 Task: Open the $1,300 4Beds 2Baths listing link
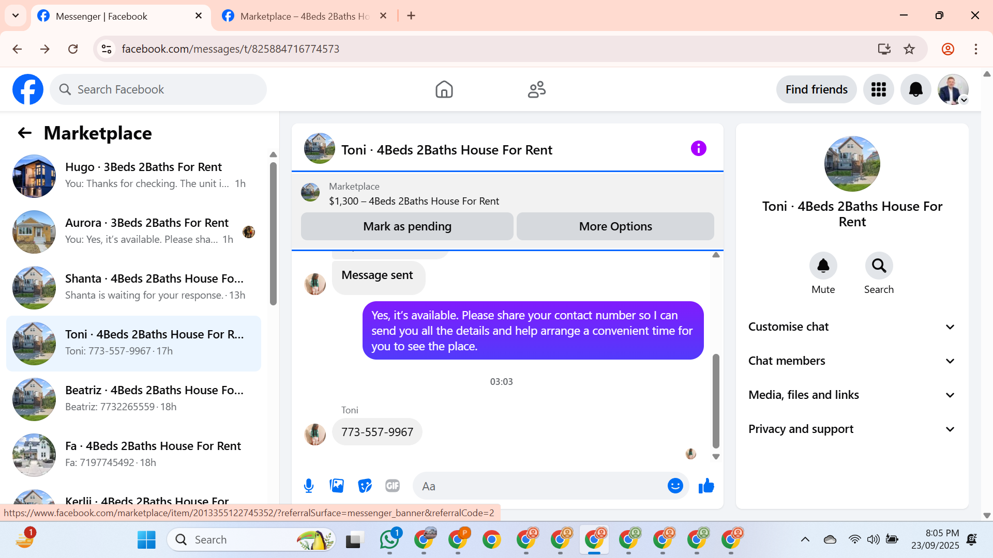(414, 201)
